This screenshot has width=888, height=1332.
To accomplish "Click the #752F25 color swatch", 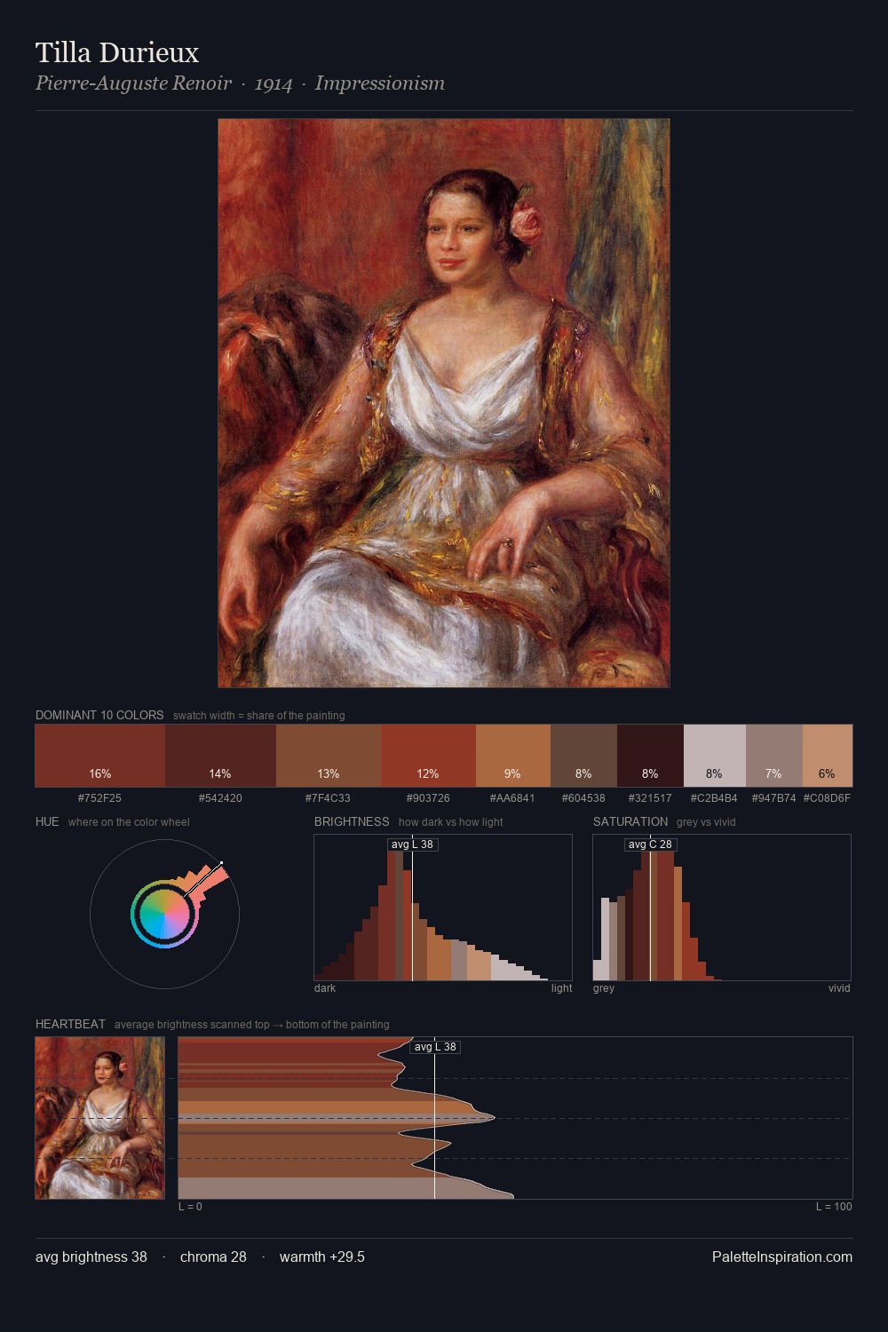I will [x=100, y=756].
